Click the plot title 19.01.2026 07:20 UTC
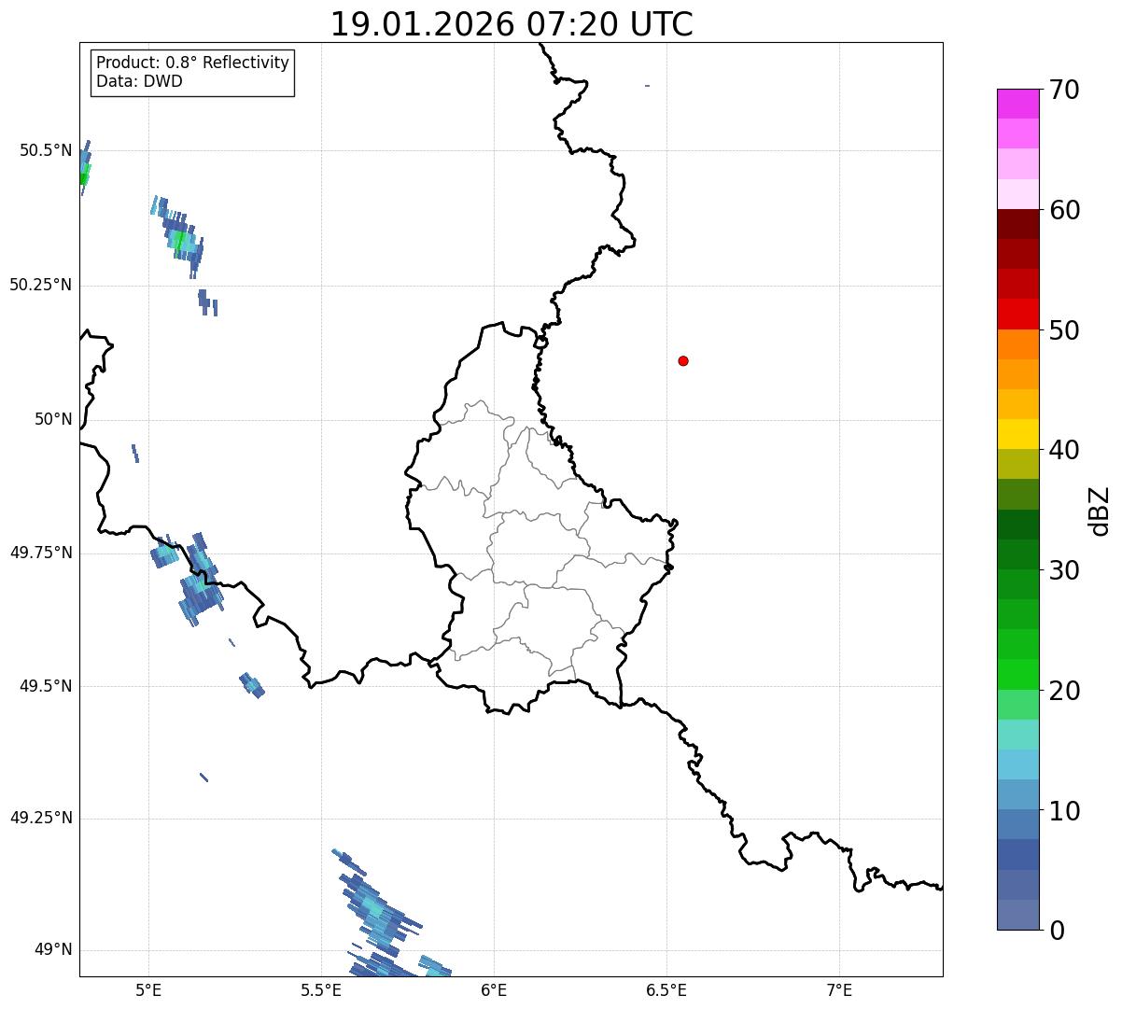The height and width of the screenshot is (1009, 1122). coord(512,24)
